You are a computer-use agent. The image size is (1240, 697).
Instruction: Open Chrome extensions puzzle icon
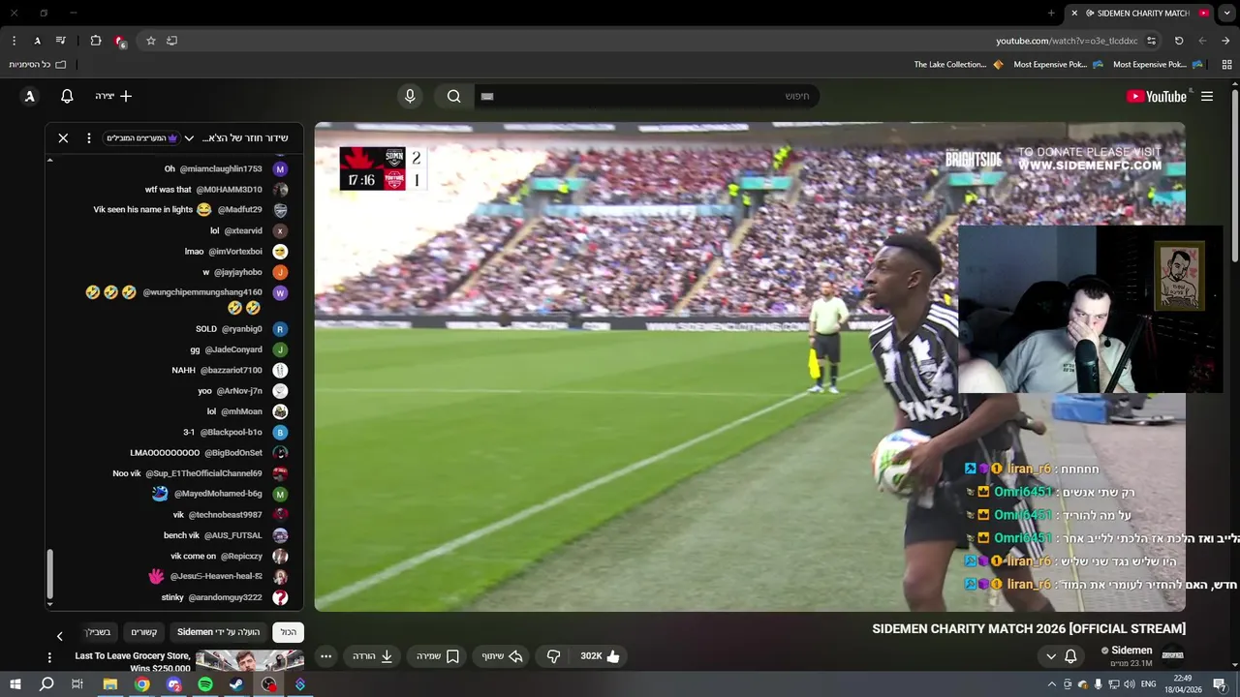(x=96, y=41)
